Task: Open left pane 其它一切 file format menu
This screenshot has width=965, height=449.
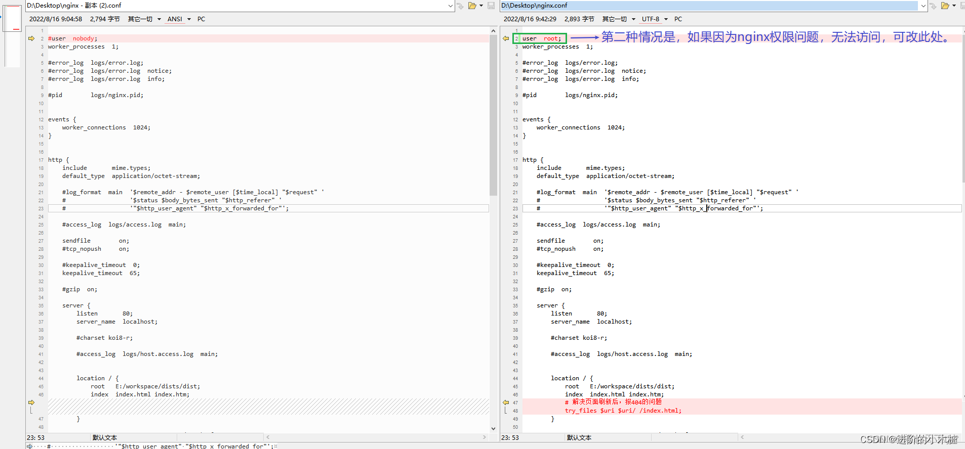Action: tap(144, 19)
